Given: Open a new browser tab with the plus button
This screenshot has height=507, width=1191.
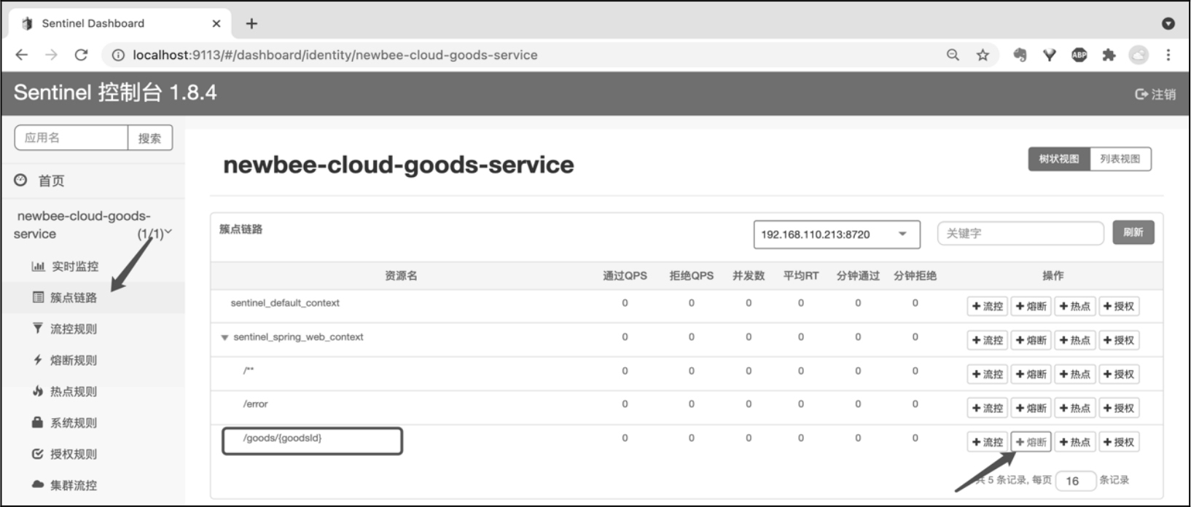Looking at the screenshot, I should click(x=251, y=23).
